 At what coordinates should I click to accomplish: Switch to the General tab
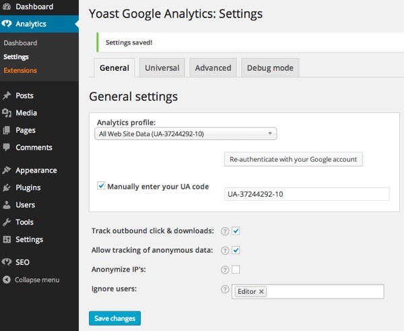click(114, 68)
